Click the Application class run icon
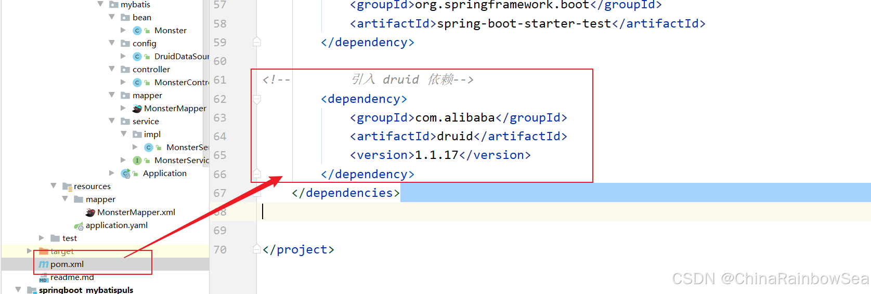The width and height of the screenshot is (871, 294). click(126, 173)
